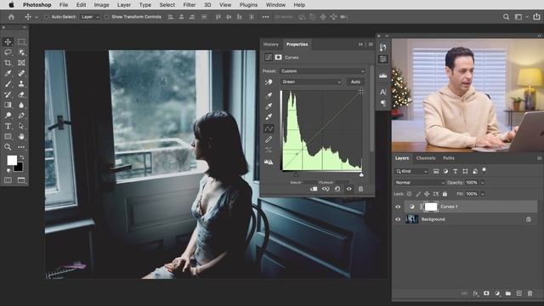The image size is (544, 306).
Task: Select draw-to-modify pencil in Curves
Action: [x=269, y=139]
